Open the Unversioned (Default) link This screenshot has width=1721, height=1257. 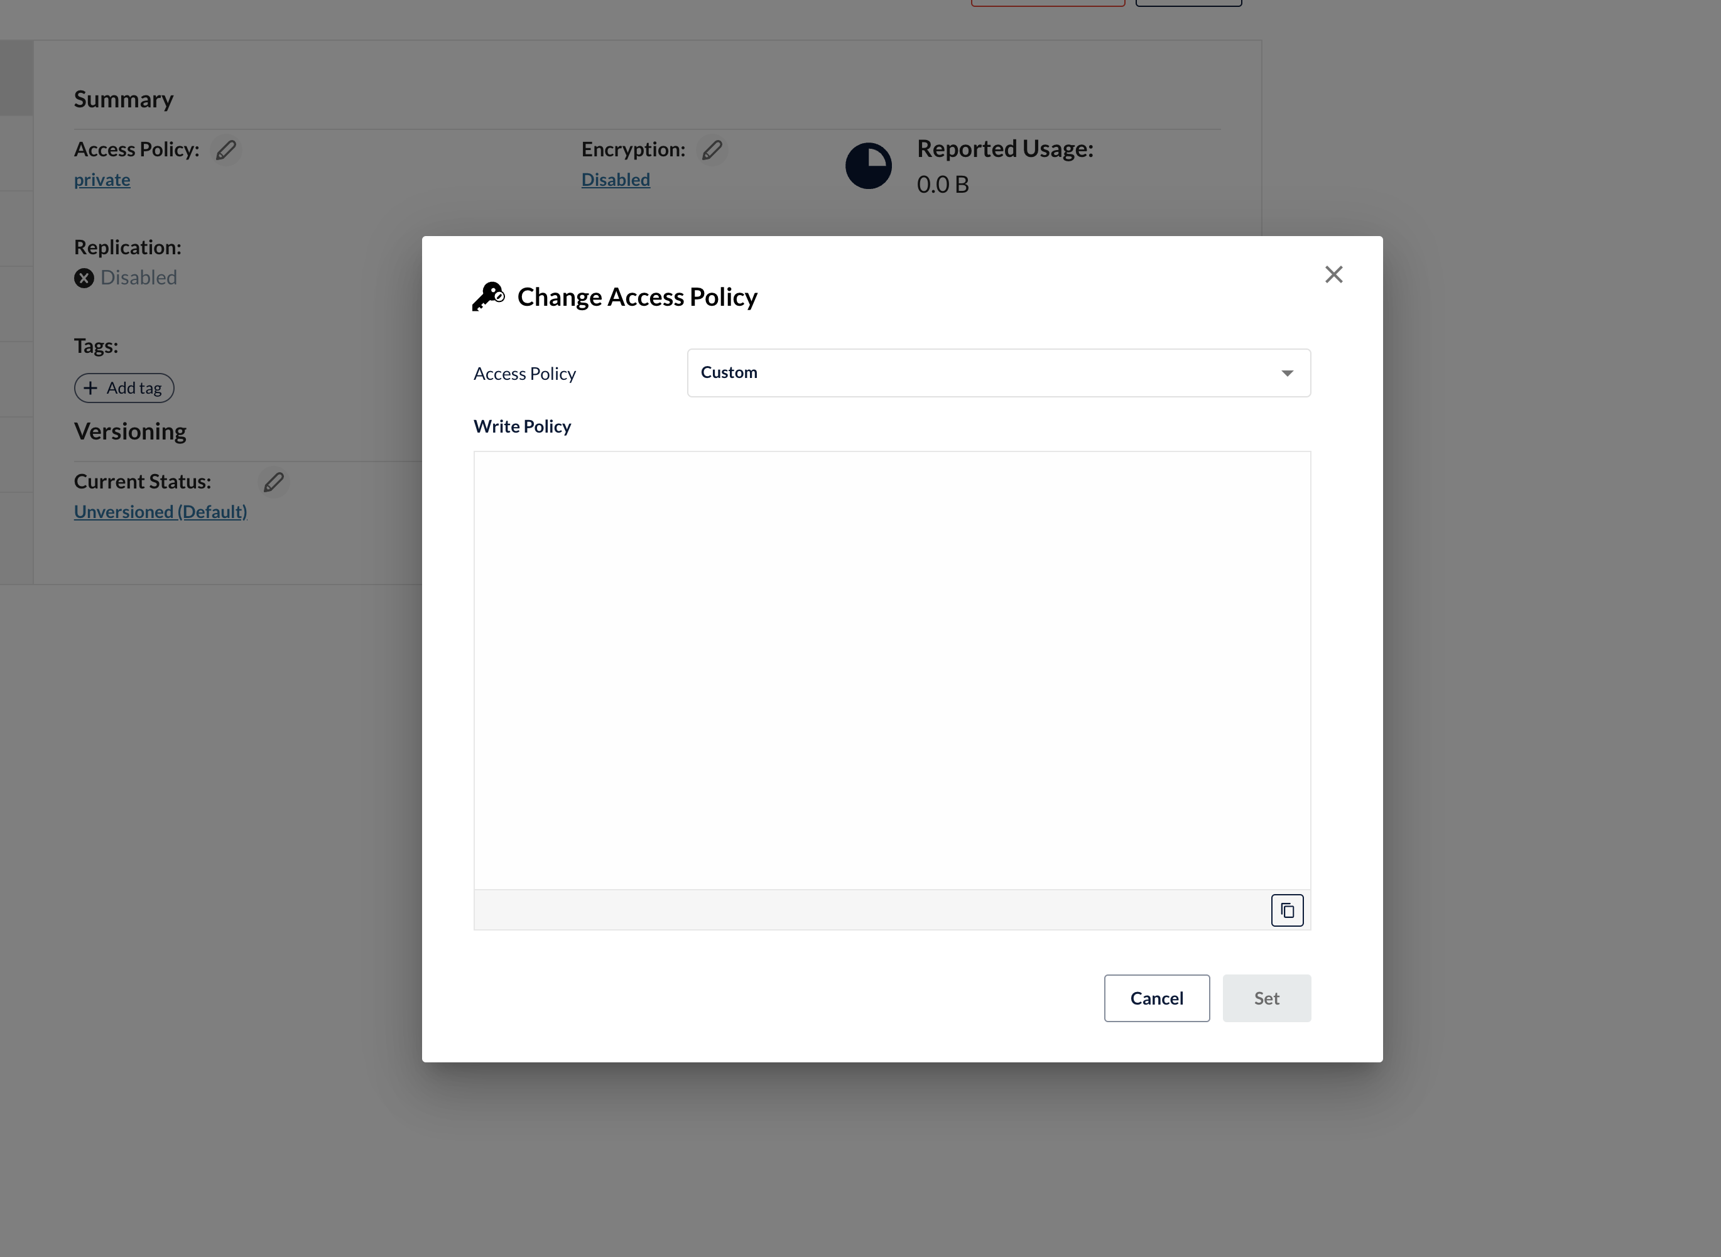(161, 511)
